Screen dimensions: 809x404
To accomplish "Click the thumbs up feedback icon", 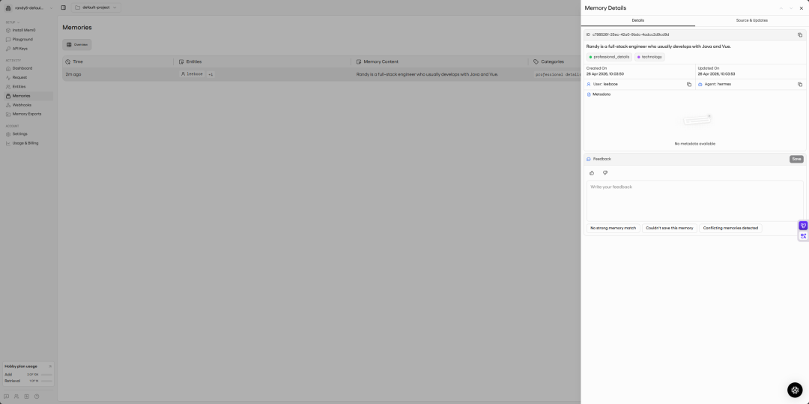I will coord(592,172).
